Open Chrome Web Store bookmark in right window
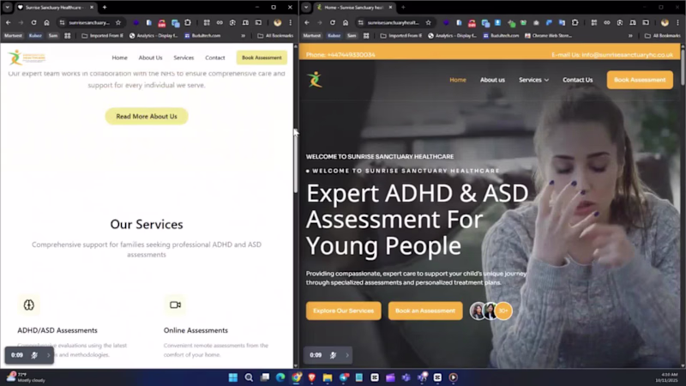 click(x=548, y=36)
